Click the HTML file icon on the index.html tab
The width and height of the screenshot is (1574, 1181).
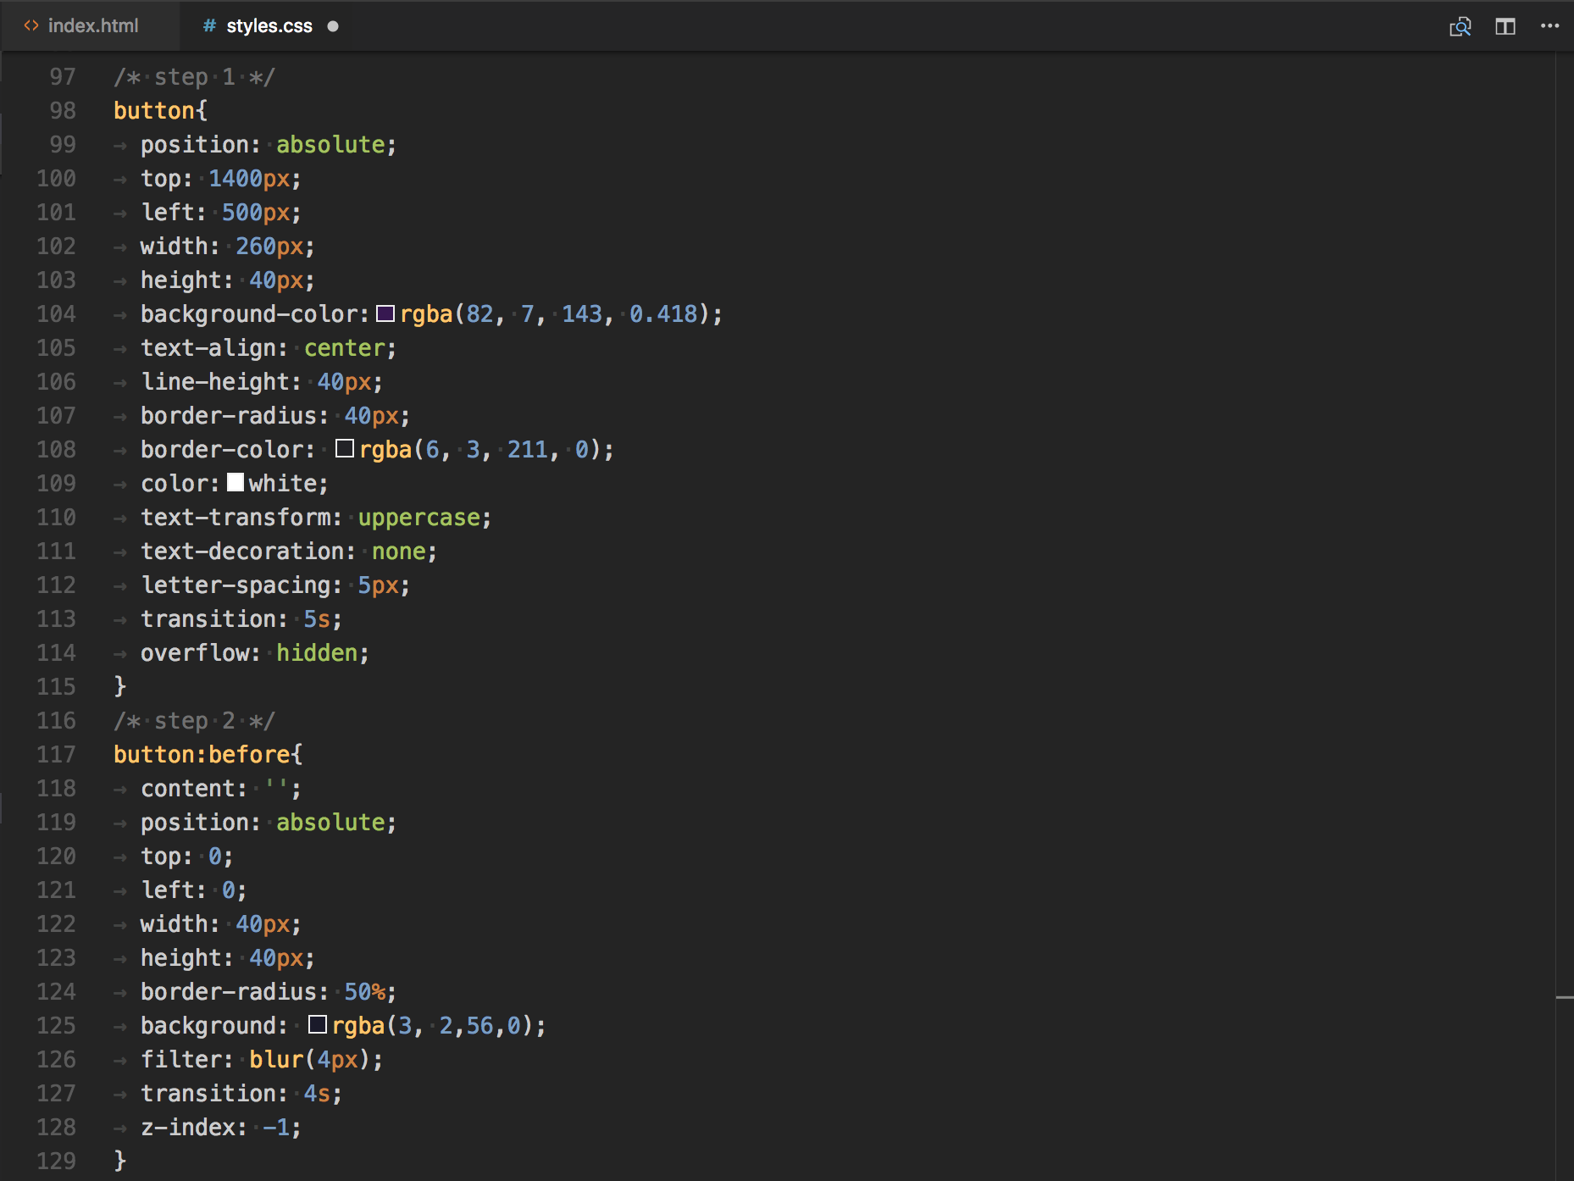point(31,26)
